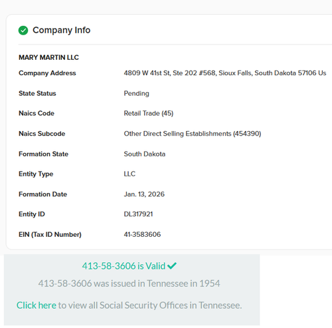Open the 'Click here' Social Security Offices link
The height and width of the screenshot is (328, 332).
click(x=37, y=305)
